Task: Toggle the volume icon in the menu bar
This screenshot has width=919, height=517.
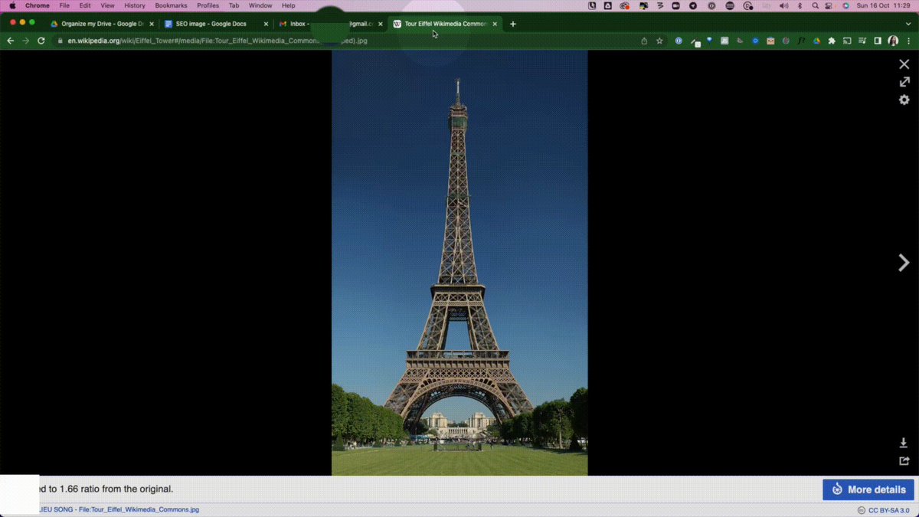Action: pos(783,5)
